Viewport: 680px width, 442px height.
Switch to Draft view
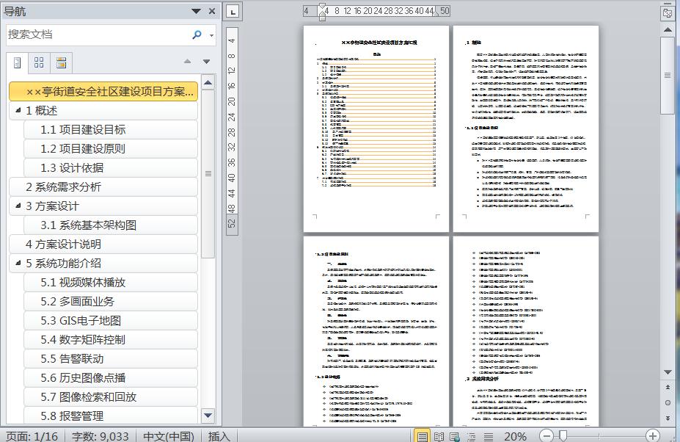(489, 436)
